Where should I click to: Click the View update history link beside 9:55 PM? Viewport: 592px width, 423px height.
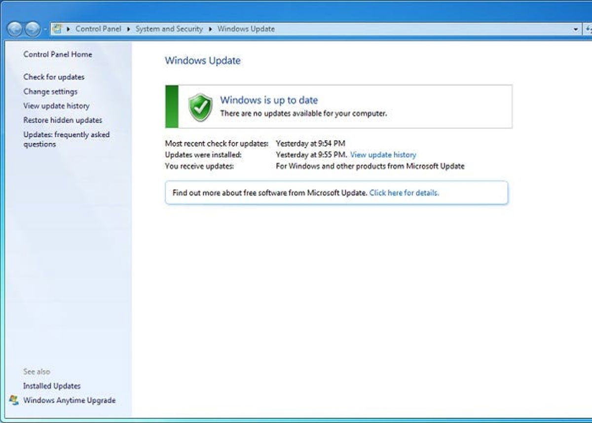(383, 154)
